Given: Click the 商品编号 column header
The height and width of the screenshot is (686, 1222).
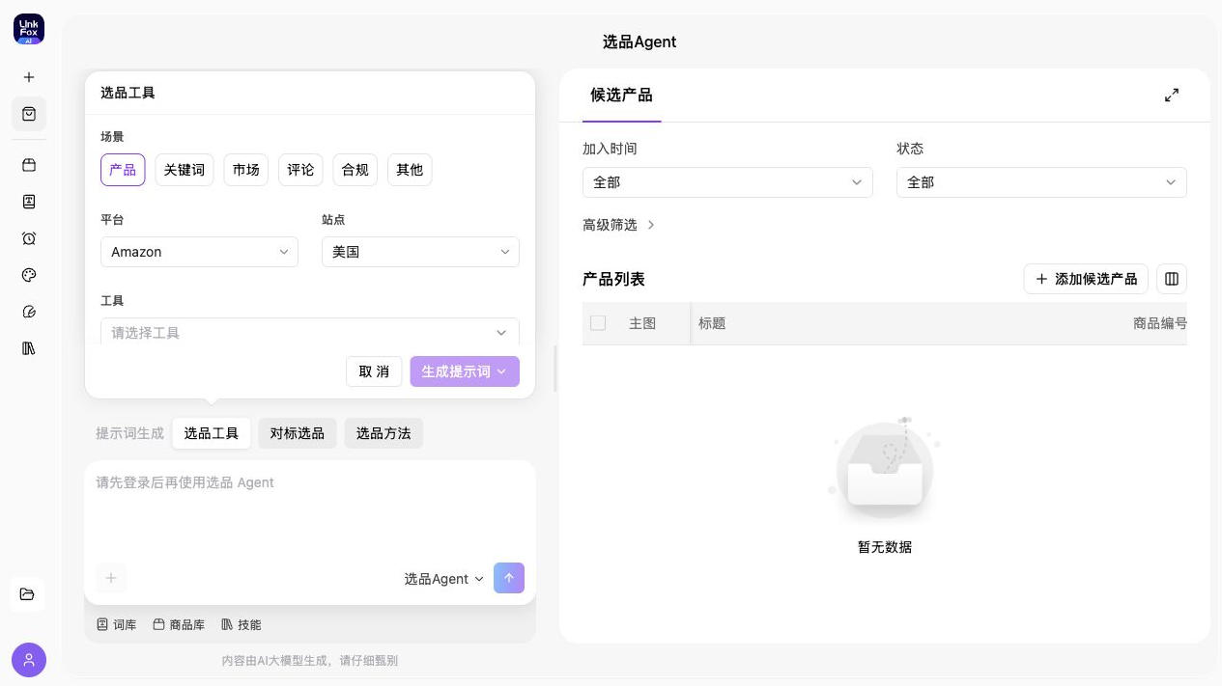Looking at the screenshot, I should point(1160,323).
